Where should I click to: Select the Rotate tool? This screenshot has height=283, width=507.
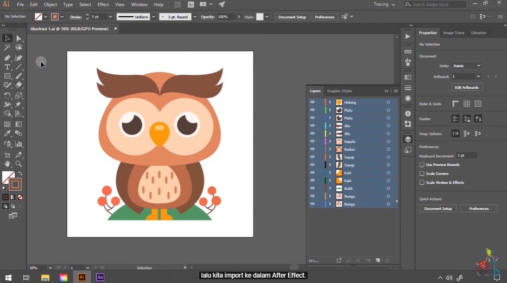8,95
